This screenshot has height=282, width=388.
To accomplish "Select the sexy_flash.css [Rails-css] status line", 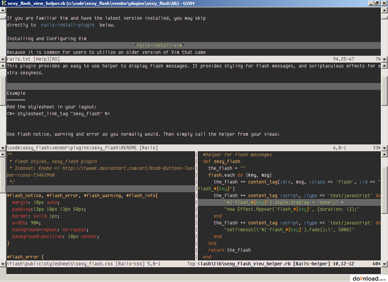I will tap(101, 264).
